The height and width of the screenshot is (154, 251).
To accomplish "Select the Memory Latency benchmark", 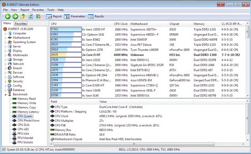I will 28,112.
